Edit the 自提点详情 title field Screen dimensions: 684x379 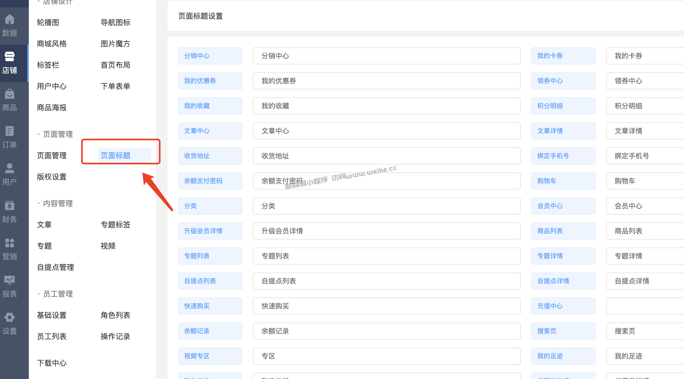[645, 281]
